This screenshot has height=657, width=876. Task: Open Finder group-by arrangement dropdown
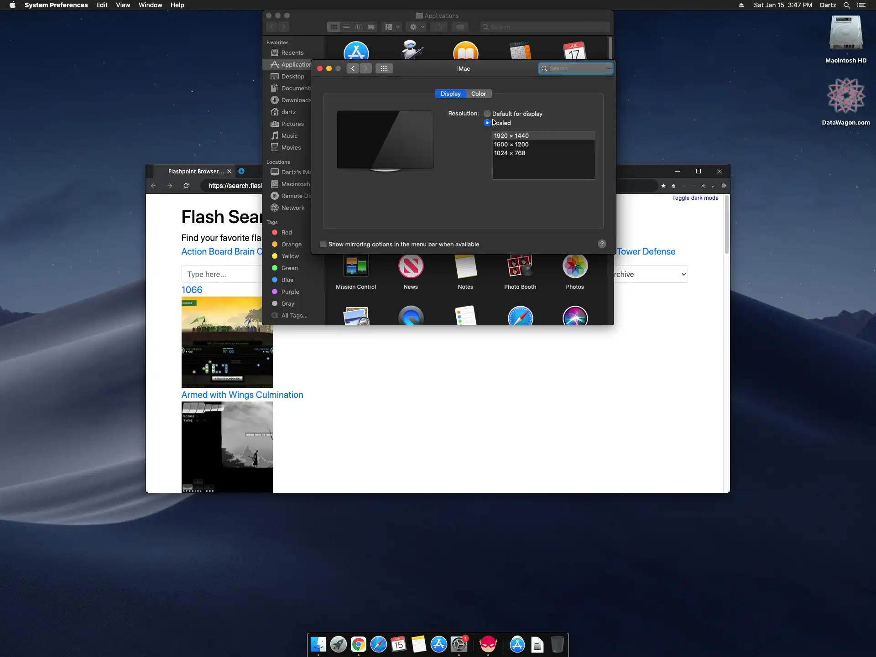(392, 27)
